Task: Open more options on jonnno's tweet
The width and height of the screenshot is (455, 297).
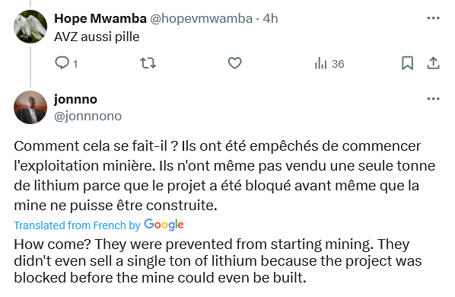Action: (433, 99)
